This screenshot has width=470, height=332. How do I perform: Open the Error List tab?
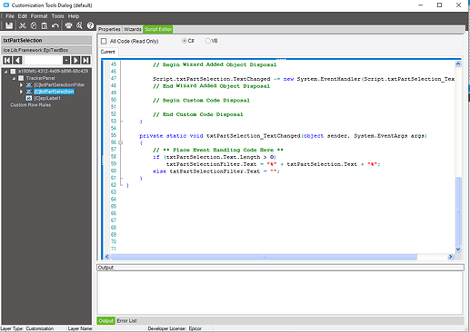tap(126, 321)
